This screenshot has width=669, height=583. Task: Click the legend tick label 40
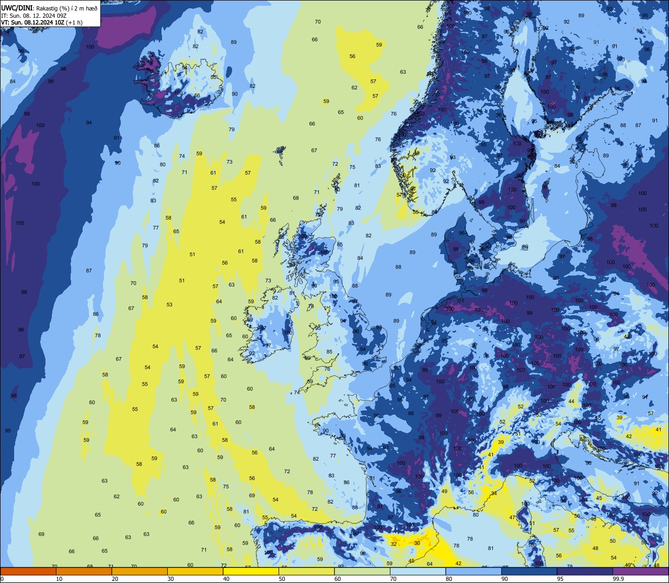(x=226, y=579)
